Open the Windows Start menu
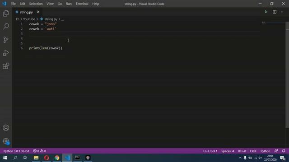Screen dimensions: 289x162 click(x=5, y=158)
